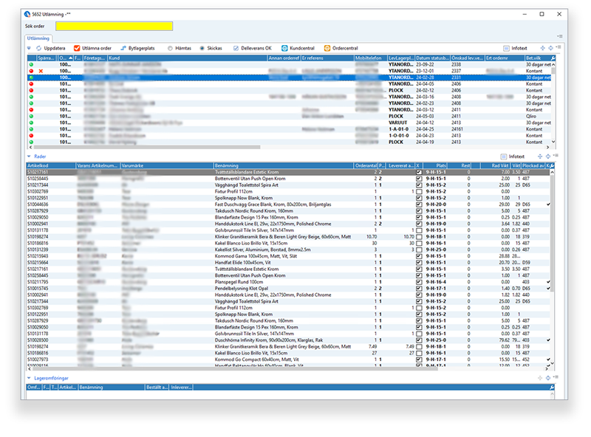Click the Utlämna order orange check icon

click(77, 48)
